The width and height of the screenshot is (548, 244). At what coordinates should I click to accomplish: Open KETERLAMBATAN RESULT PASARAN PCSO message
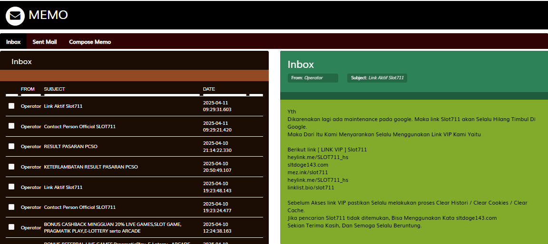click(x=91, y=167)
